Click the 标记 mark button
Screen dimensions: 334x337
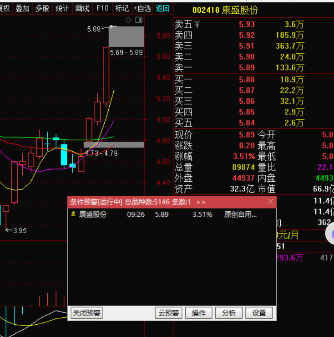pyautogui.click(x=121, y=8)
